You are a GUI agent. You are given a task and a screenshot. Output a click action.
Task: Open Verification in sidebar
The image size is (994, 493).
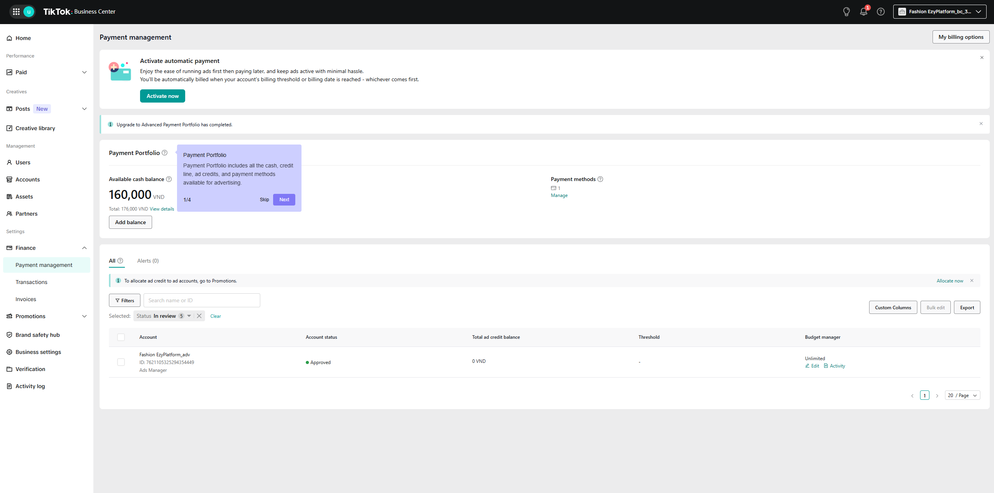pyautogui.click(x=47, y=369)
